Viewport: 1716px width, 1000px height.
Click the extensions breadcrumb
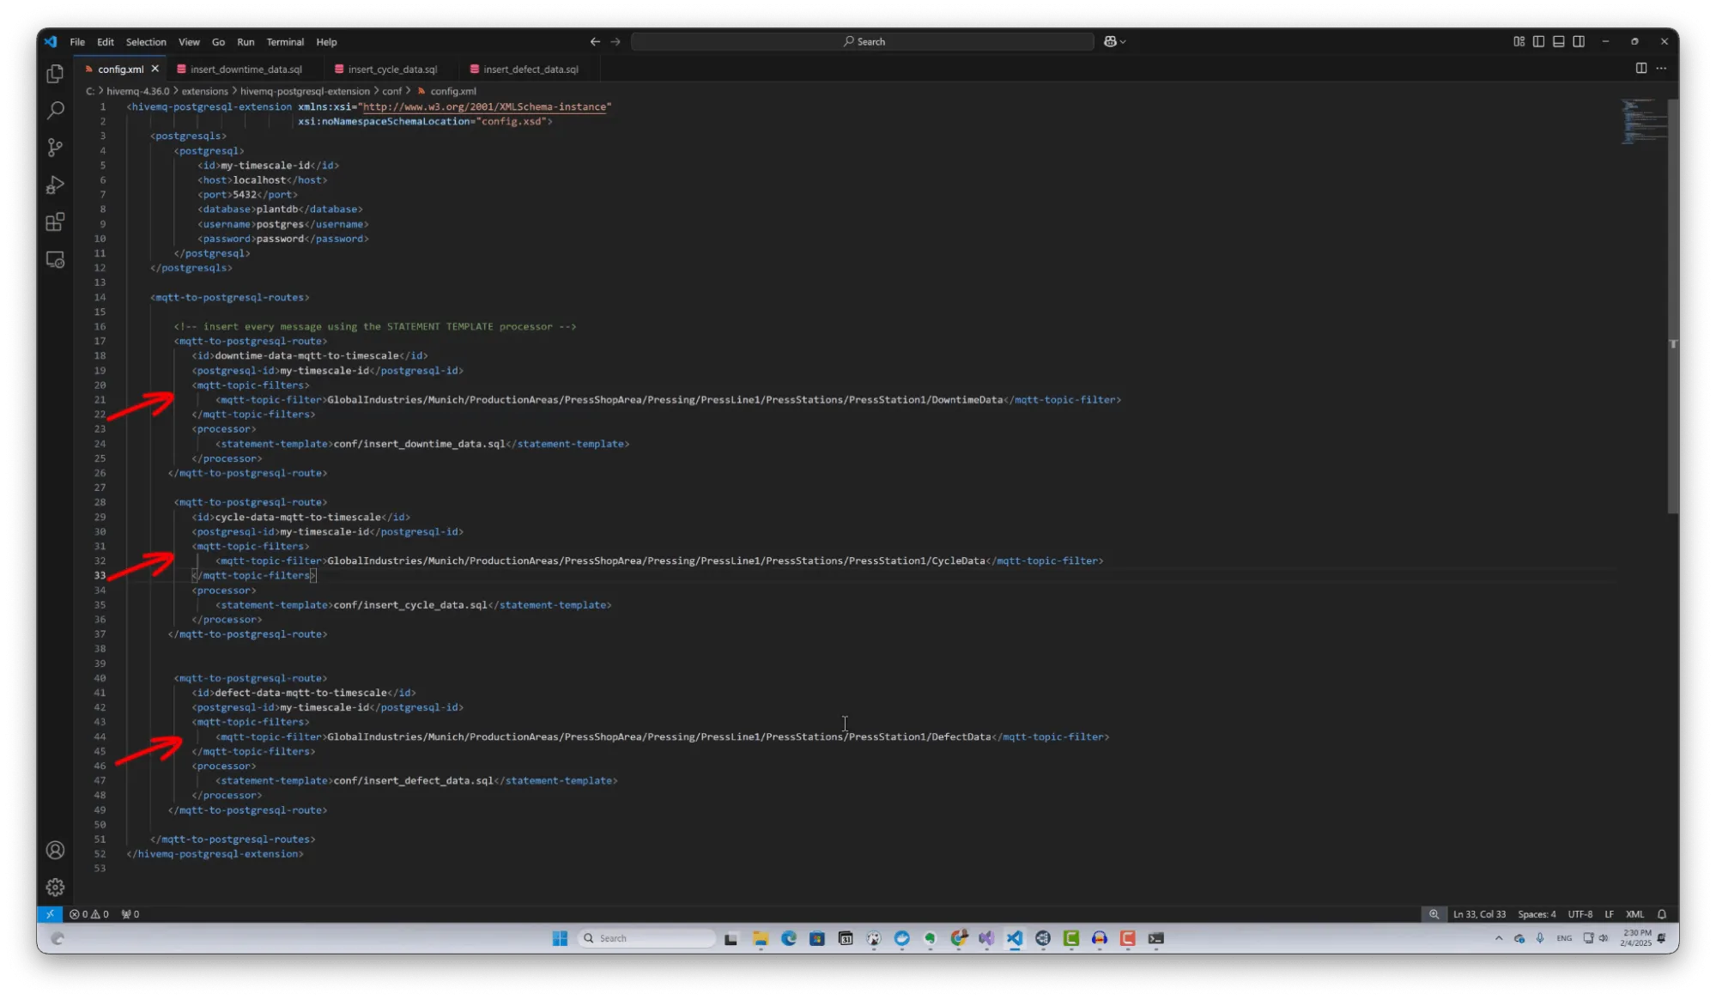(x=205, y=91)
